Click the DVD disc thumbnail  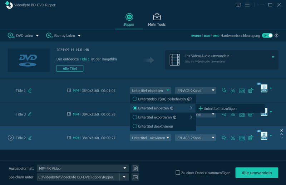point(29,60)
